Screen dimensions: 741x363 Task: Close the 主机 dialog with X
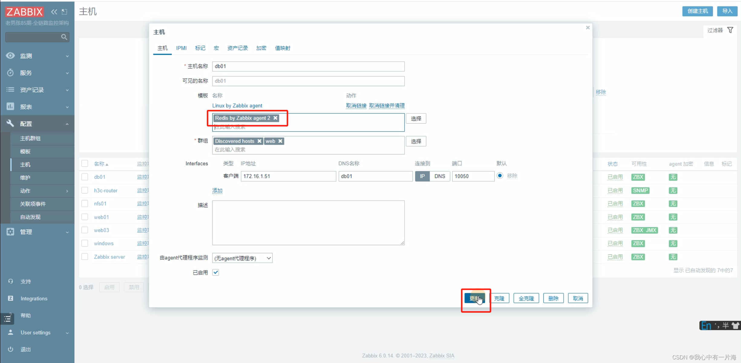588,28
